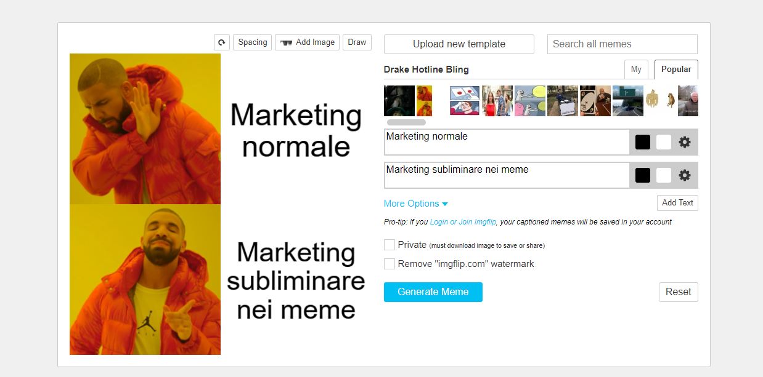Focus the Search all memes field
Viewport: 763px width, 377px height.
(x=622, y=44)
